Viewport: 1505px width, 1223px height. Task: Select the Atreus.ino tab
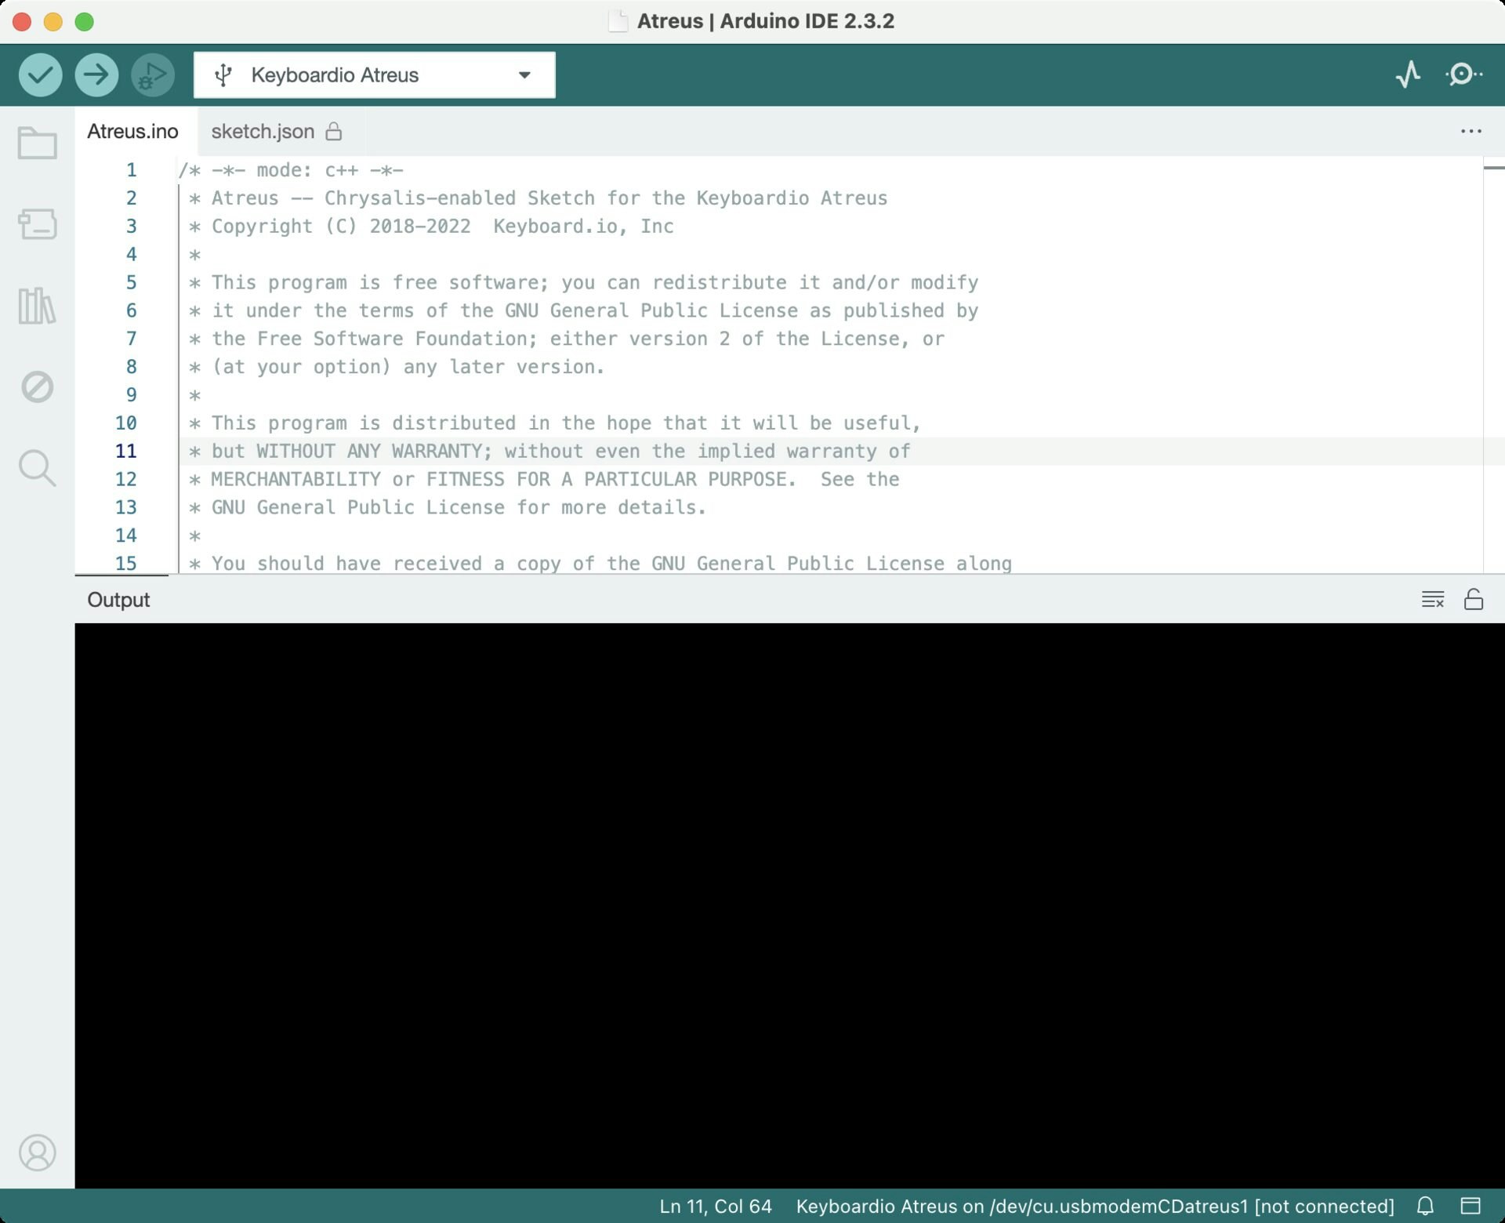133,132
